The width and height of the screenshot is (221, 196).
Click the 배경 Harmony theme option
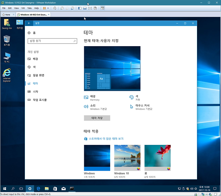pos(92,98)
